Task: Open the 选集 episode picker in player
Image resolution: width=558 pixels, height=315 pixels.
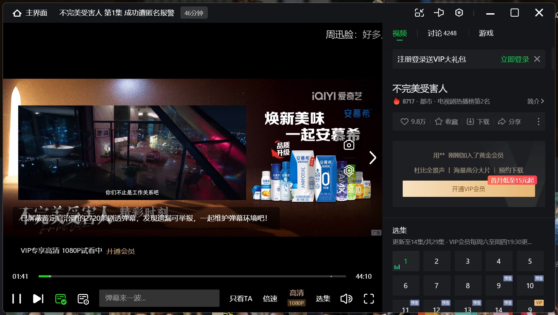Action: click(323, 299)
